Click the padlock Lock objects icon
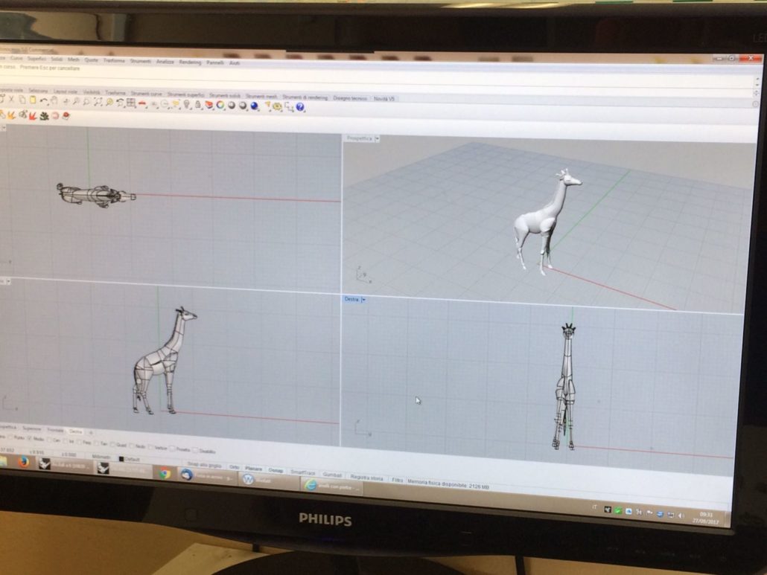Viewport: 767px width, 575px height. (198, 105)
